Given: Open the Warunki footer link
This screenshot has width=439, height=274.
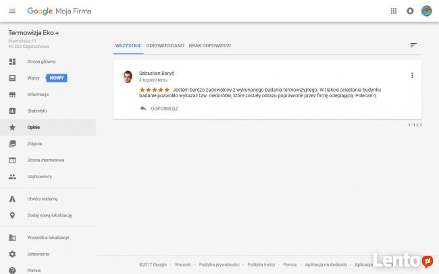Looking at the screenshot, I should pos(183,265).
